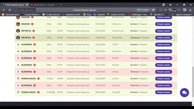Click the page vertical scrollbar thumb

pyautogui.click(x=193, y=81)
